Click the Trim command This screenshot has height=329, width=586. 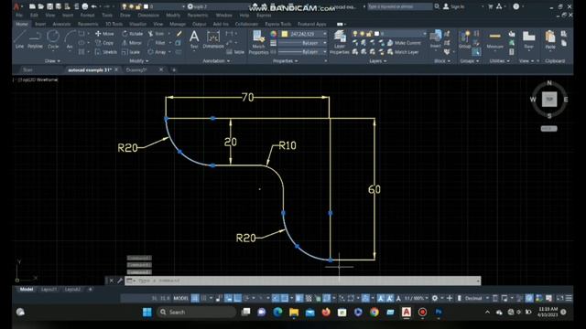point(157,34)
